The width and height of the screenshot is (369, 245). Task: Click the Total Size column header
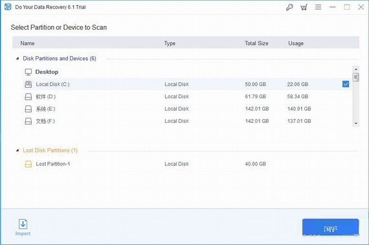click(x=256, y=43)
